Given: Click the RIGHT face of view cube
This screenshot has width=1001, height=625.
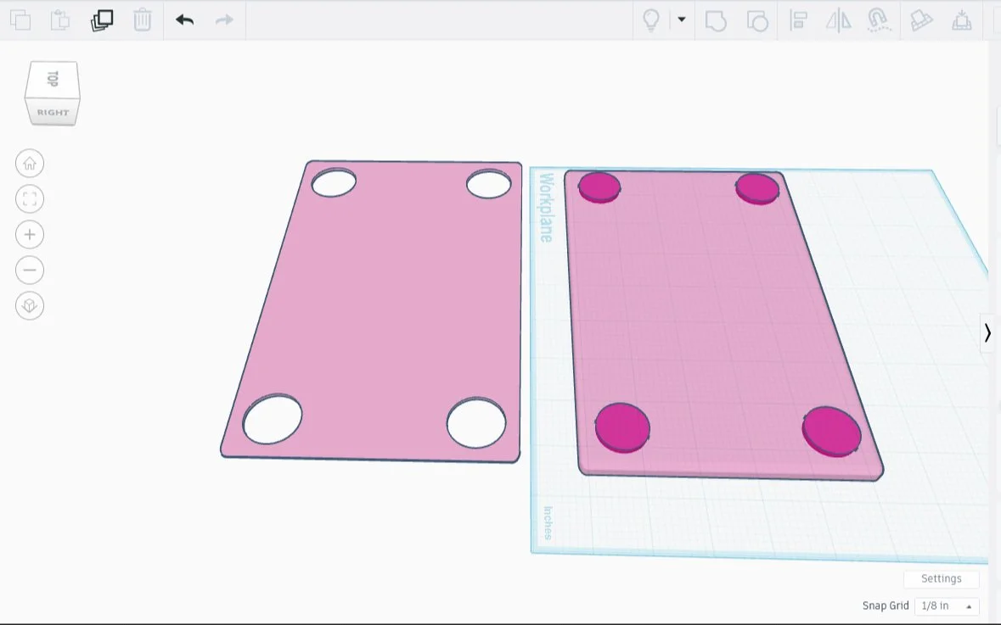Looking at the screenshot, I should point(53,112).
